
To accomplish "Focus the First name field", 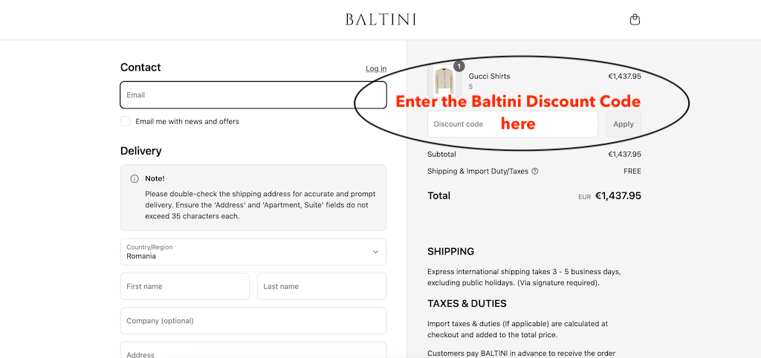I will tap(185, 286).
